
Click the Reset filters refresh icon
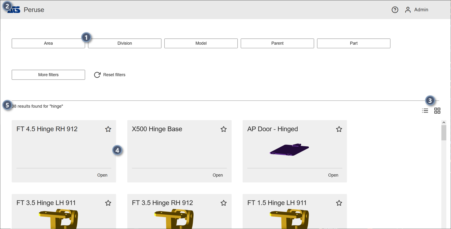pyautogui.click(x=97, y=75)
